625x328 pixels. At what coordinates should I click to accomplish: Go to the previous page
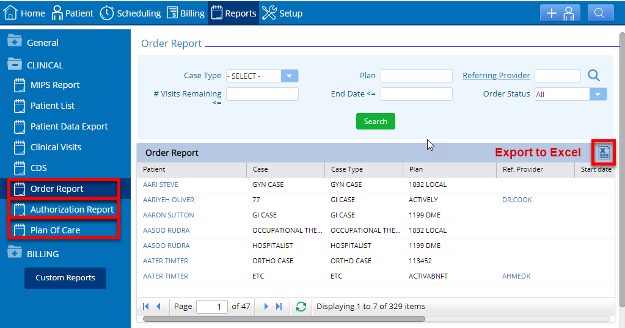[x=158, y=307]
